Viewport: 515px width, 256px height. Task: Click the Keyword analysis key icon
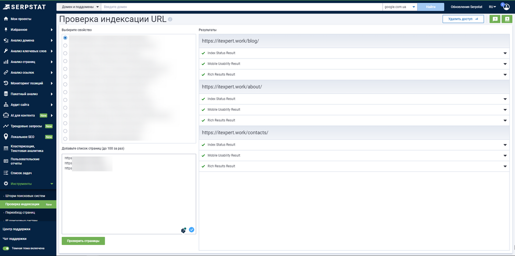coord(6,51)
